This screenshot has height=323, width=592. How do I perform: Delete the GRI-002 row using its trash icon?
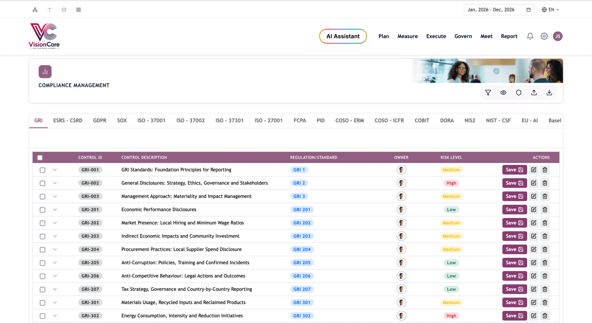(x=545, y=183)
